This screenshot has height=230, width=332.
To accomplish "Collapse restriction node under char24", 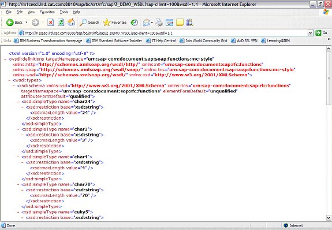I will point(23,107).
